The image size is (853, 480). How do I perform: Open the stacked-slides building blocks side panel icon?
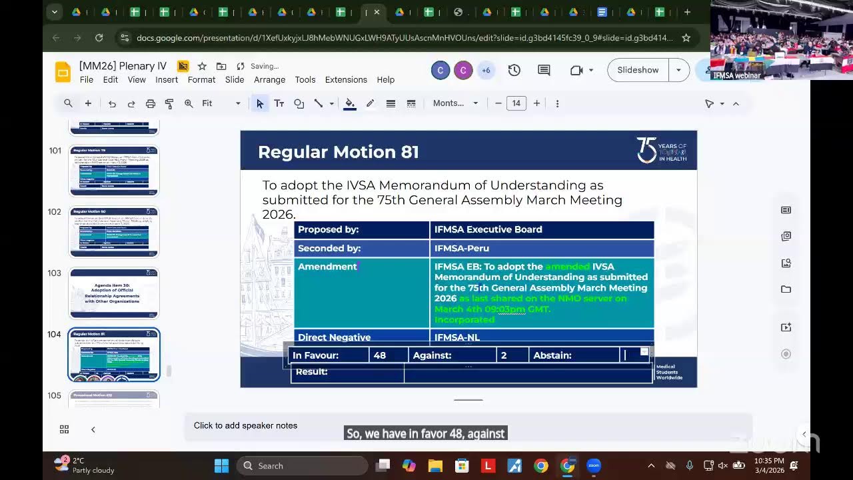(x=786, y=236)
